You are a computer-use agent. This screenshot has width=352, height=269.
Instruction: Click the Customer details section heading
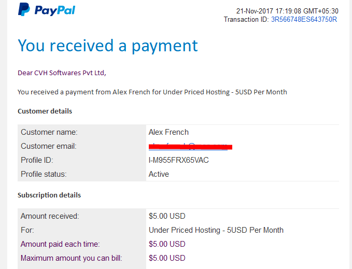[45, 111]
